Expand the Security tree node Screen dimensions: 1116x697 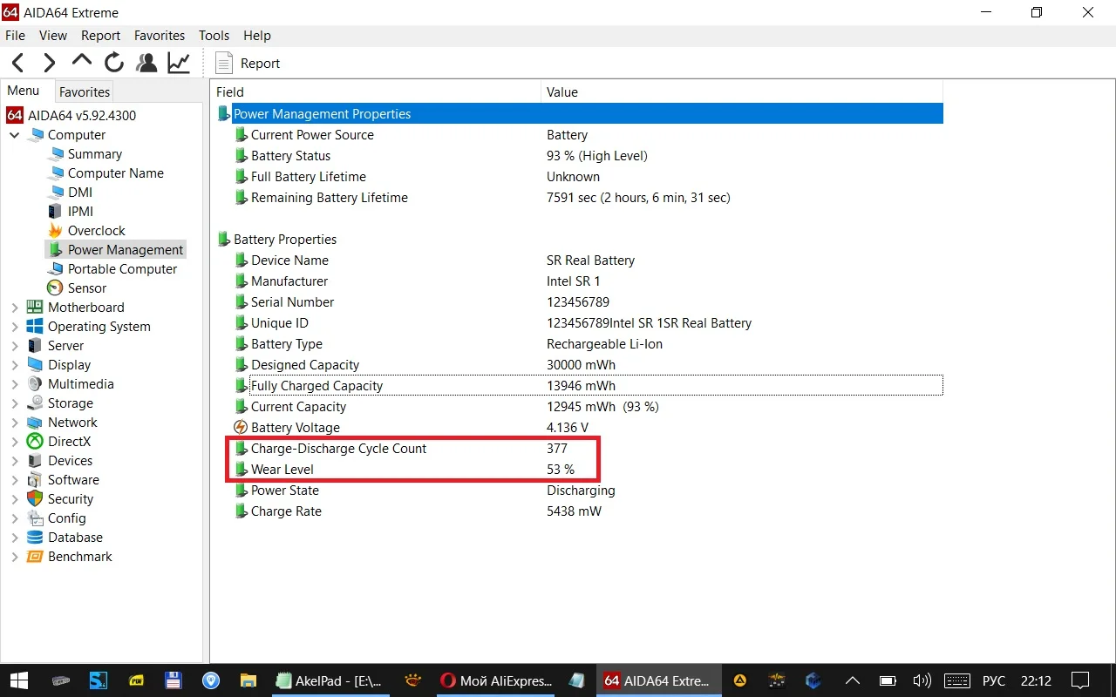(x=15, y=499)
